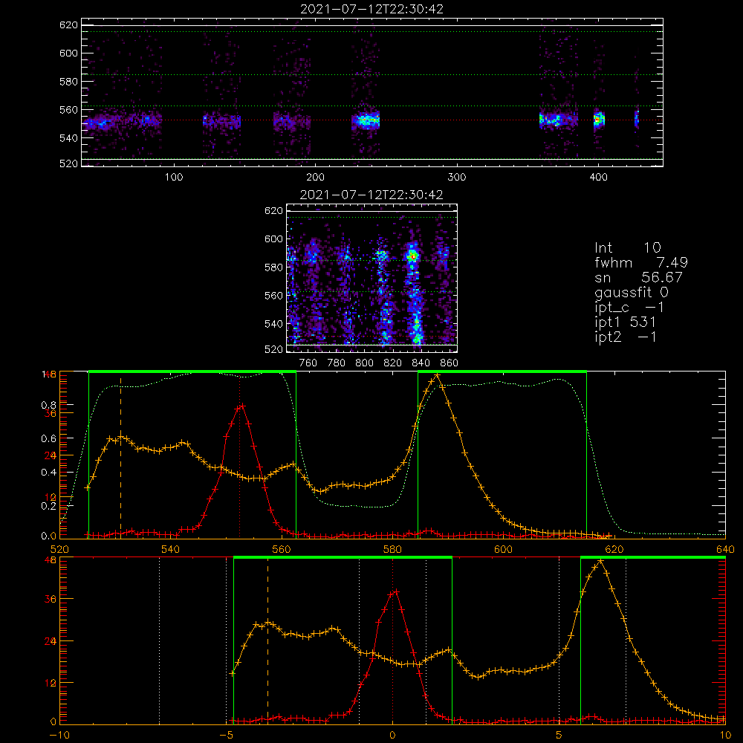Click x-axis label 300 on the top image
743x743 pixels.
[457, 178]
